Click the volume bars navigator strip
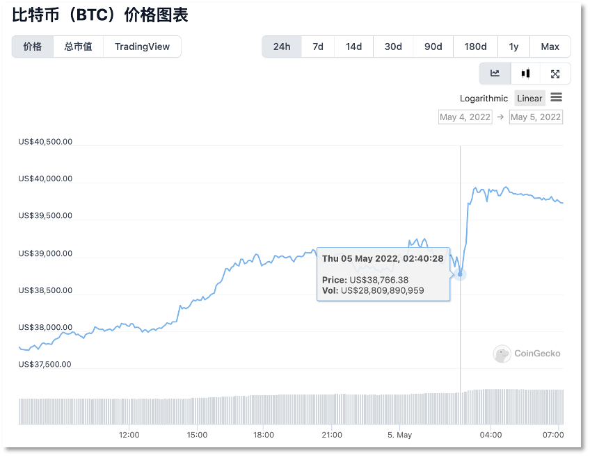 coord(292,408)
